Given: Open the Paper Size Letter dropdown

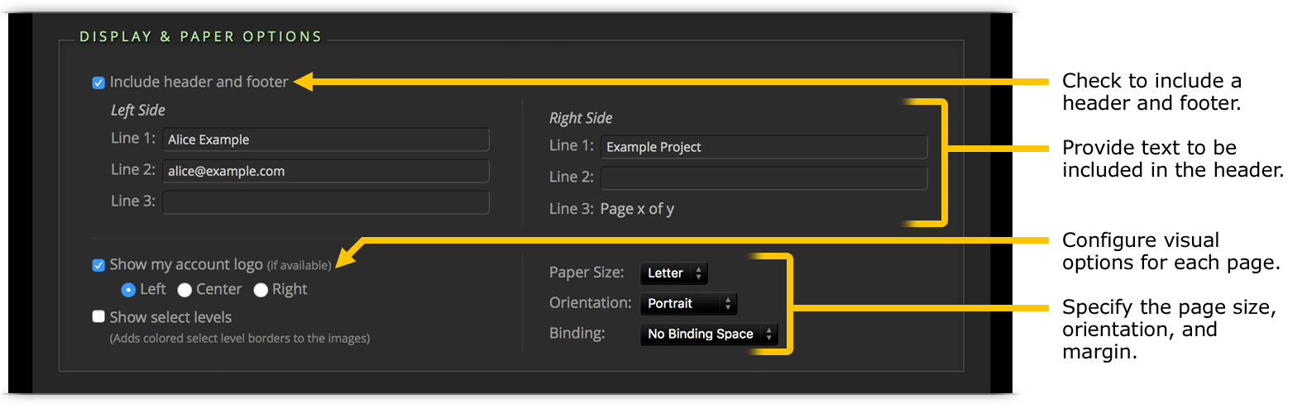Looking at the screenshot, I should 674,273.
